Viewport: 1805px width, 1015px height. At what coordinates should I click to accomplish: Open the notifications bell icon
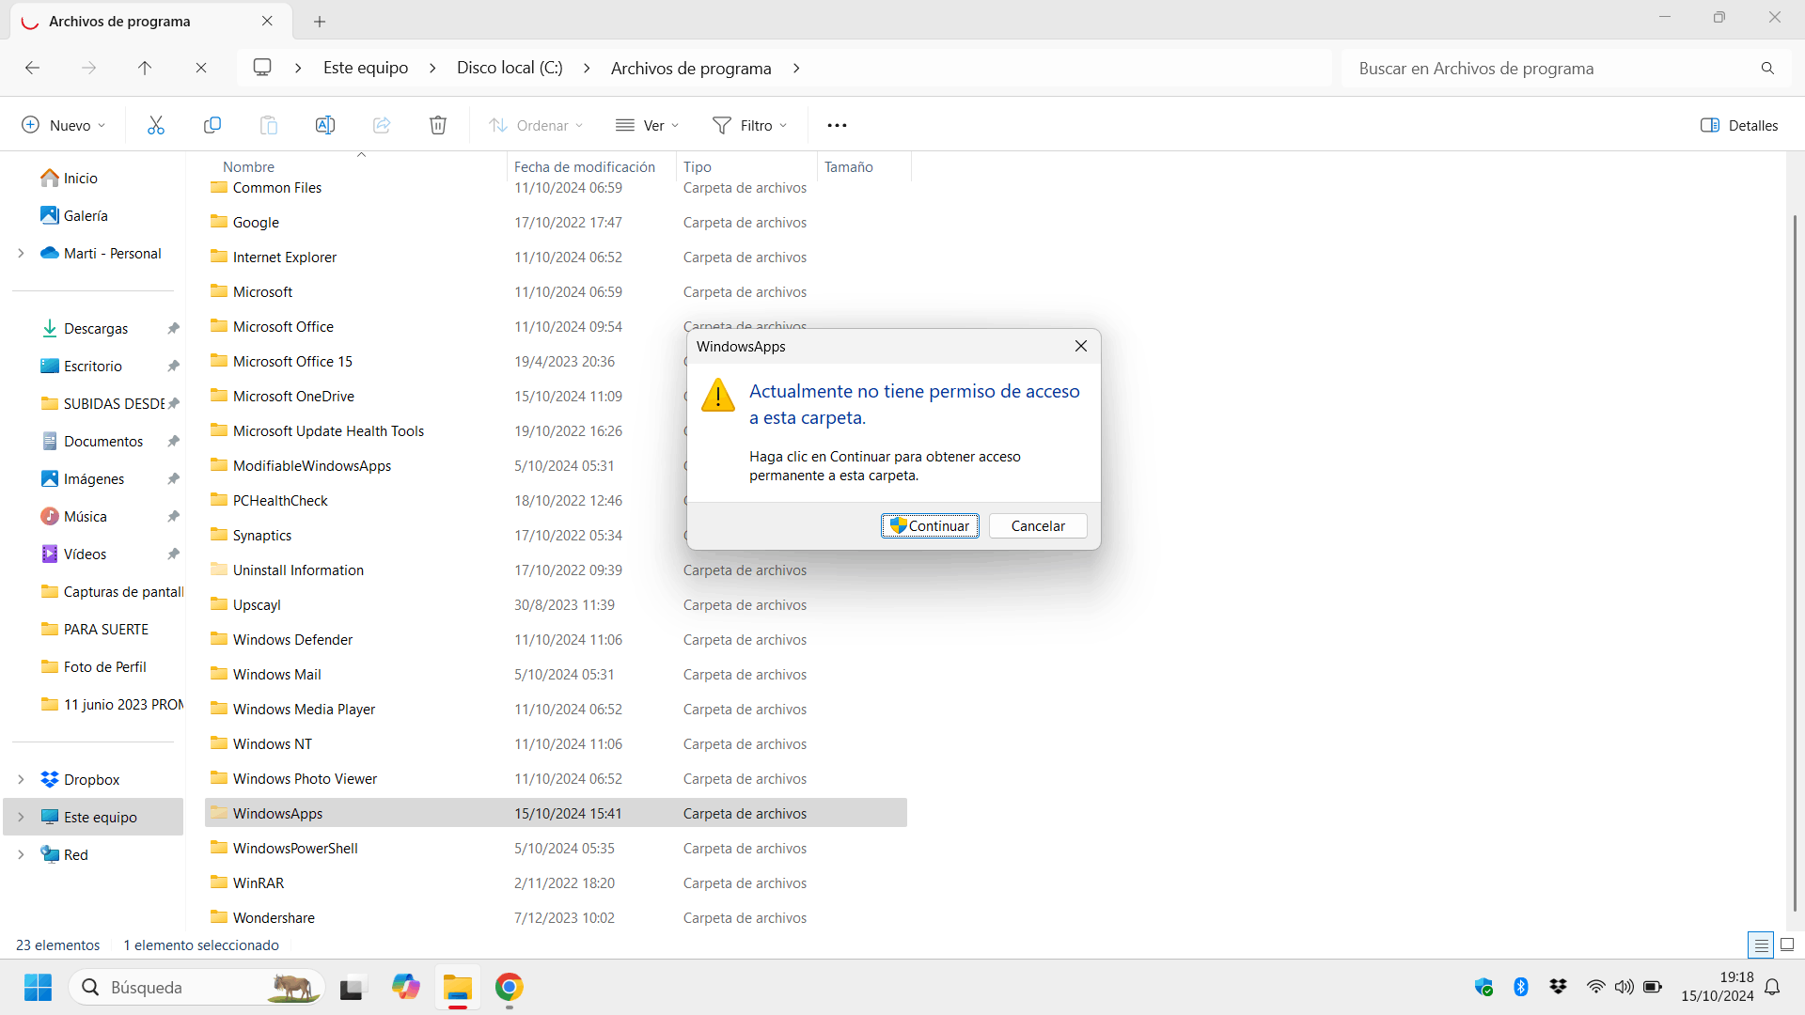click(1772, 987)
